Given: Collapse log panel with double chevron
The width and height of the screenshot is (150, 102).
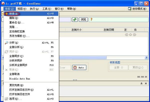Looking at the screenshot, I should [141, 83].
